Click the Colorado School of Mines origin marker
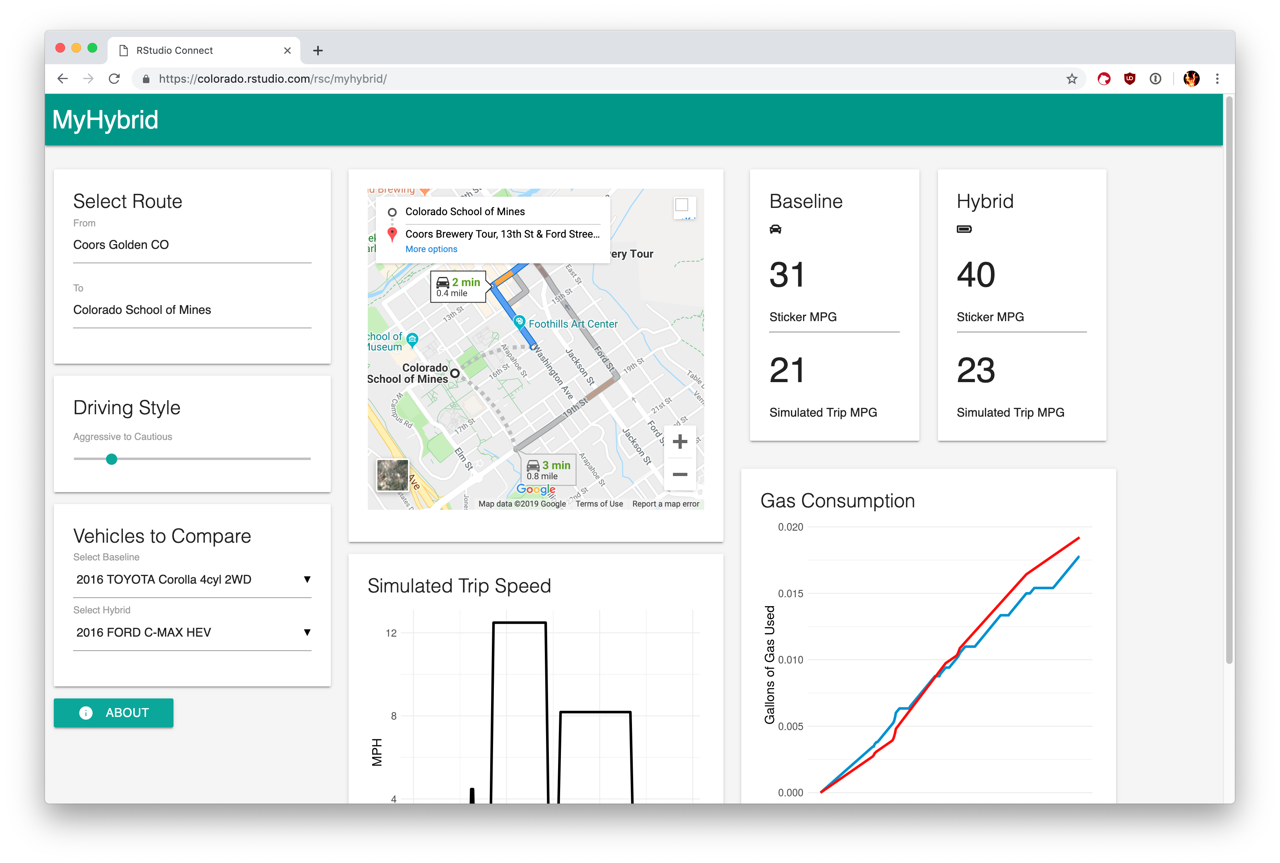This screenshot has width=1280, height=863. point(455,373)
